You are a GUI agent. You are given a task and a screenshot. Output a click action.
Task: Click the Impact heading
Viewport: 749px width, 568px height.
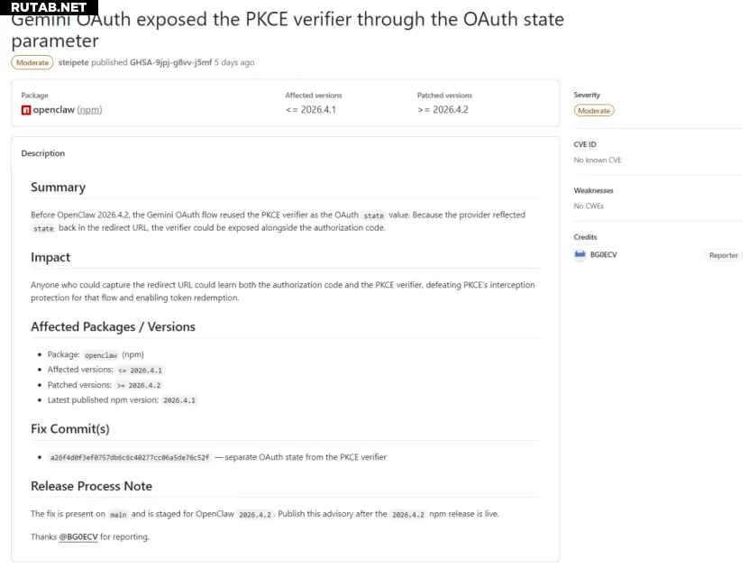50,258
